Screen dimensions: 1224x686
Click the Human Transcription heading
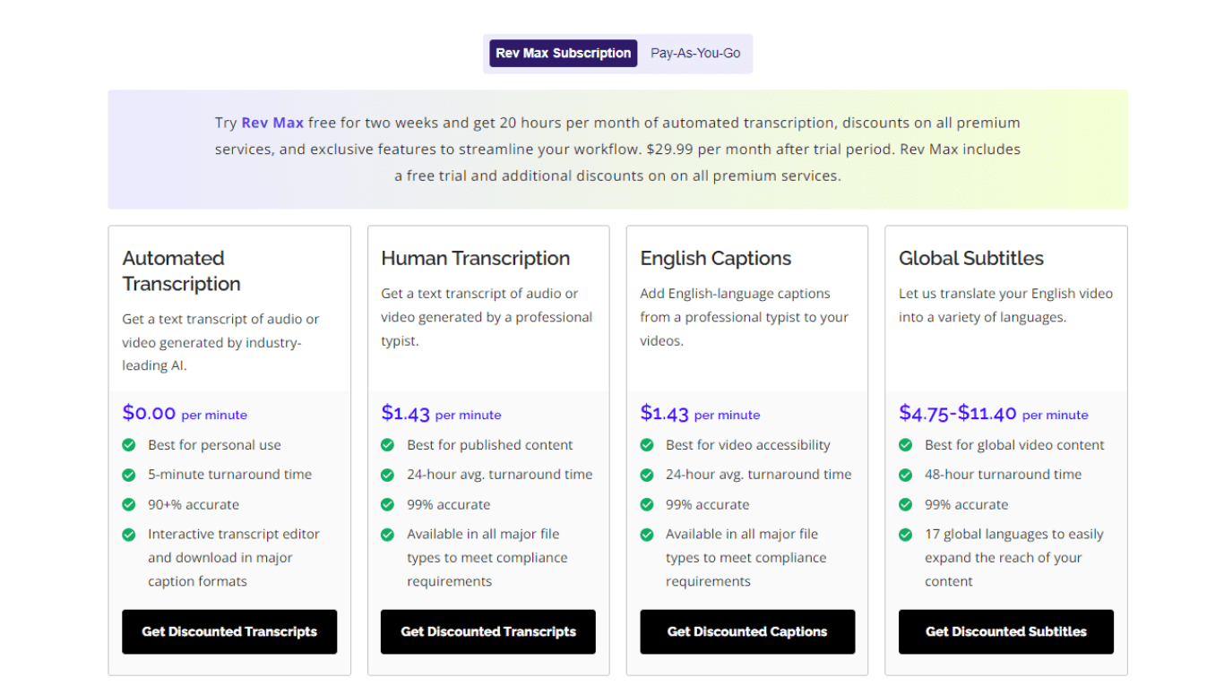(x=475, y=258)
